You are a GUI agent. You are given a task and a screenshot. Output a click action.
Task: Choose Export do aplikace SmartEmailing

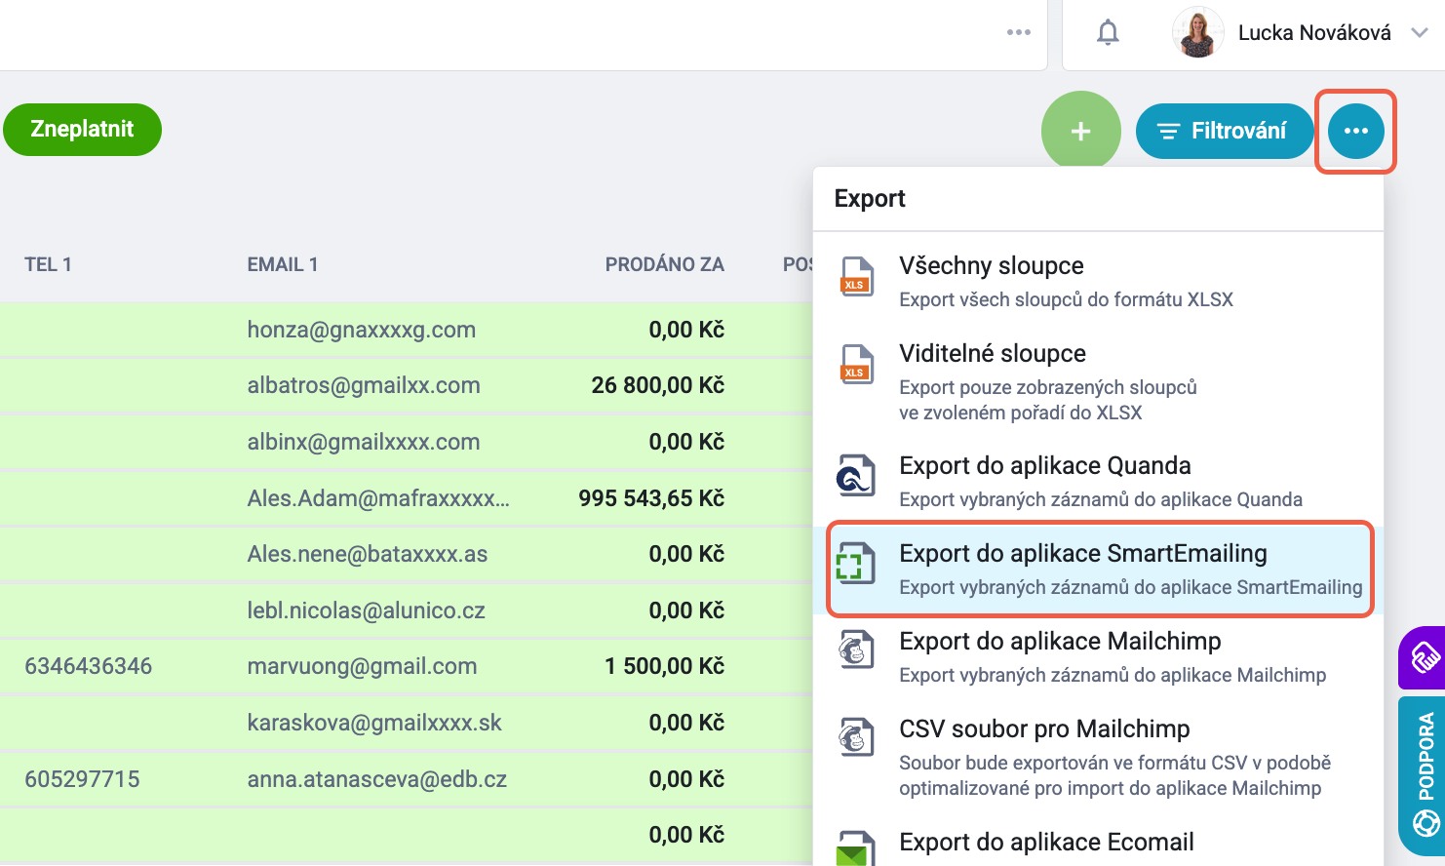tap(1099, 569)
